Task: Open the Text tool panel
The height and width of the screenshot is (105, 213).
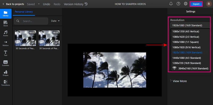Action: (x=6, y=53)
